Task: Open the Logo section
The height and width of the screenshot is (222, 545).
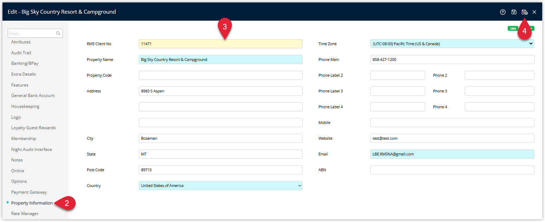Action: coord(16,117)
